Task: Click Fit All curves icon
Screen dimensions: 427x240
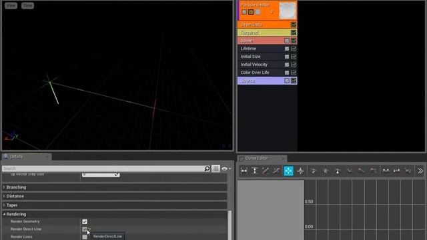Action: [266, 171]
